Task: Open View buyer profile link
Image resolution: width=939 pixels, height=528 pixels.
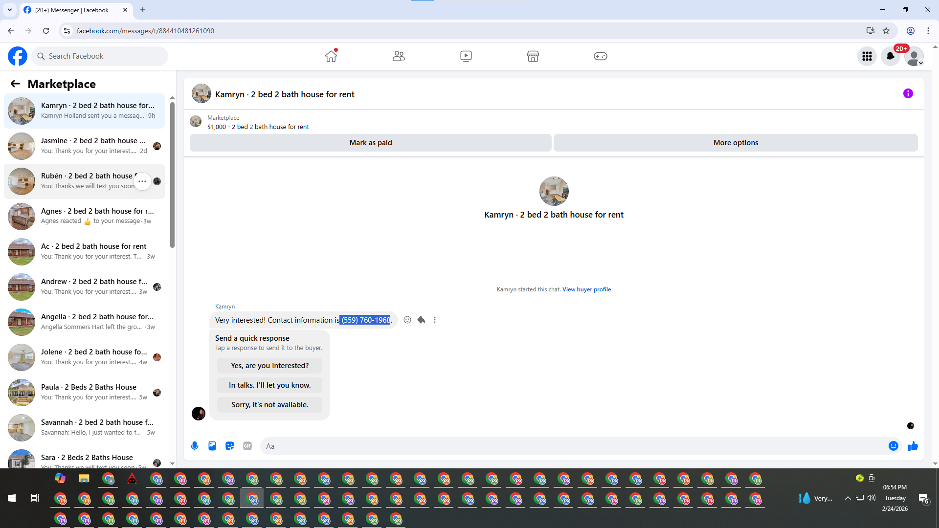Action: click(x=586, y=289)
